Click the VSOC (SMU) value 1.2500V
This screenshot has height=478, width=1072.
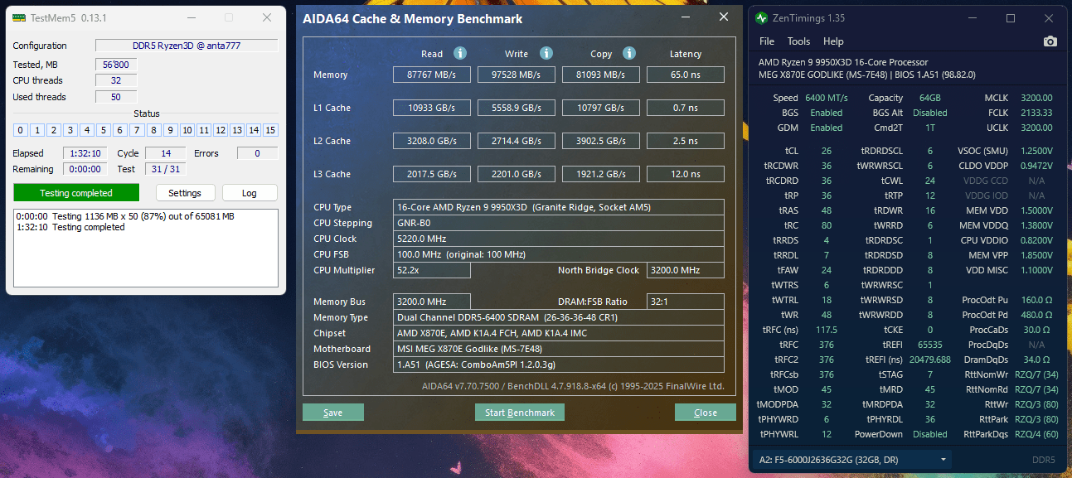[x=1035, y=151]
